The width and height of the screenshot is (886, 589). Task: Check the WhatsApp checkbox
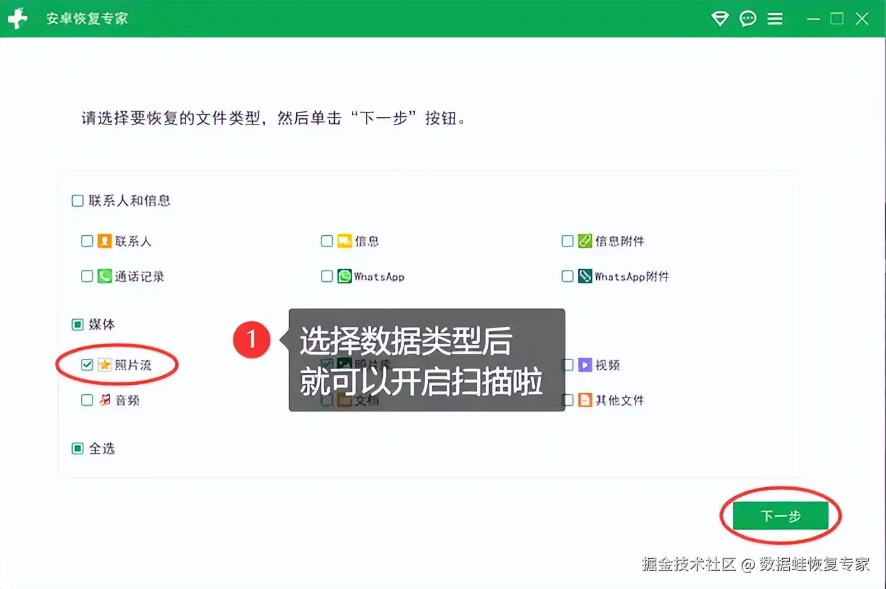(x=327, y=276)
